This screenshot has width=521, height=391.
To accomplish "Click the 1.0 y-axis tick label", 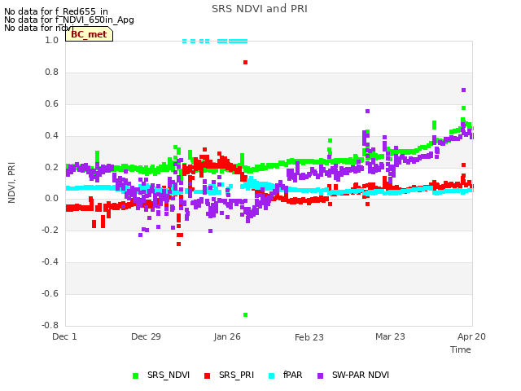I will click(51, 40).
